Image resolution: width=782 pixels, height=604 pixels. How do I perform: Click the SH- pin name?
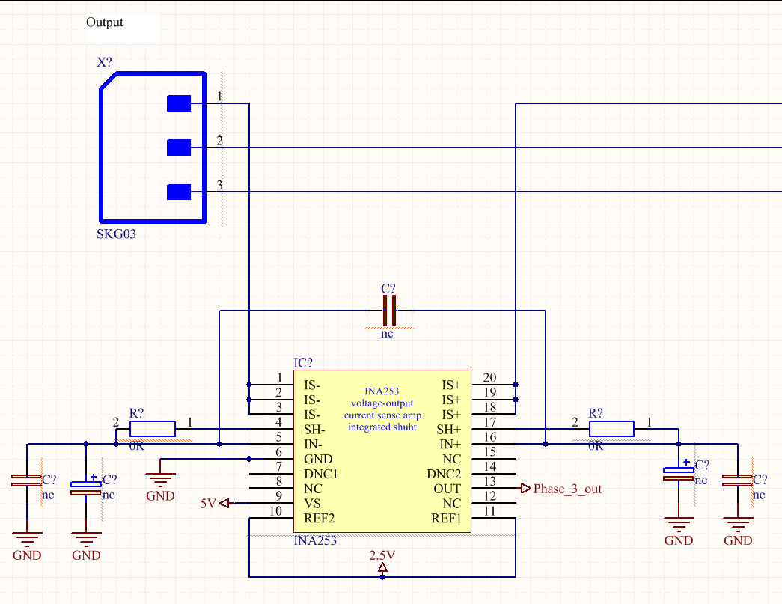click(314, 430)
